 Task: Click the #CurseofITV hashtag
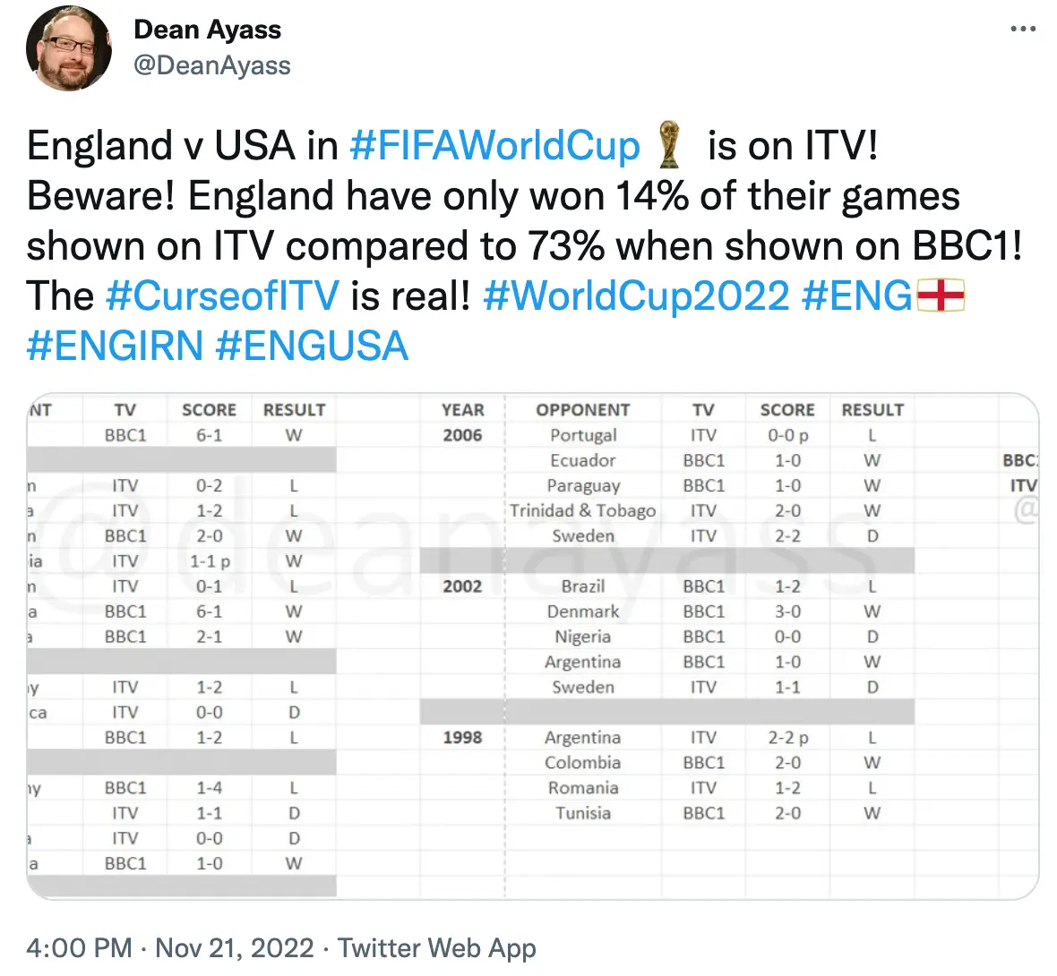(x=222, y=295)
